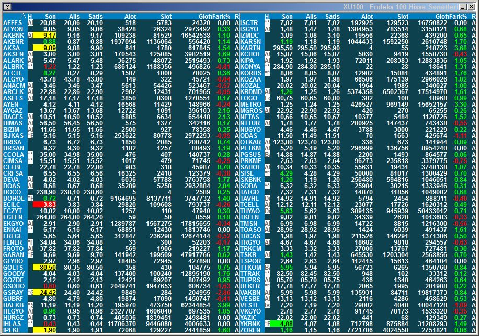This screenshot has height=336, width=479.
Task: Sort by left-side Alot column header
Action: coord(130,17)
